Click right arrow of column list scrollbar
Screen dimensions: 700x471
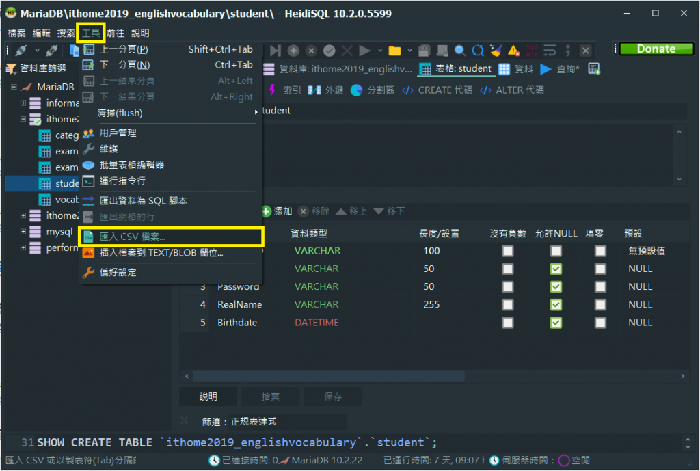(683, 377)
